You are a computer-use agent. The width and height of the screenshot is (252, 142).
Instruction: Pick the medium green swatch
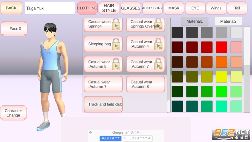207,92
